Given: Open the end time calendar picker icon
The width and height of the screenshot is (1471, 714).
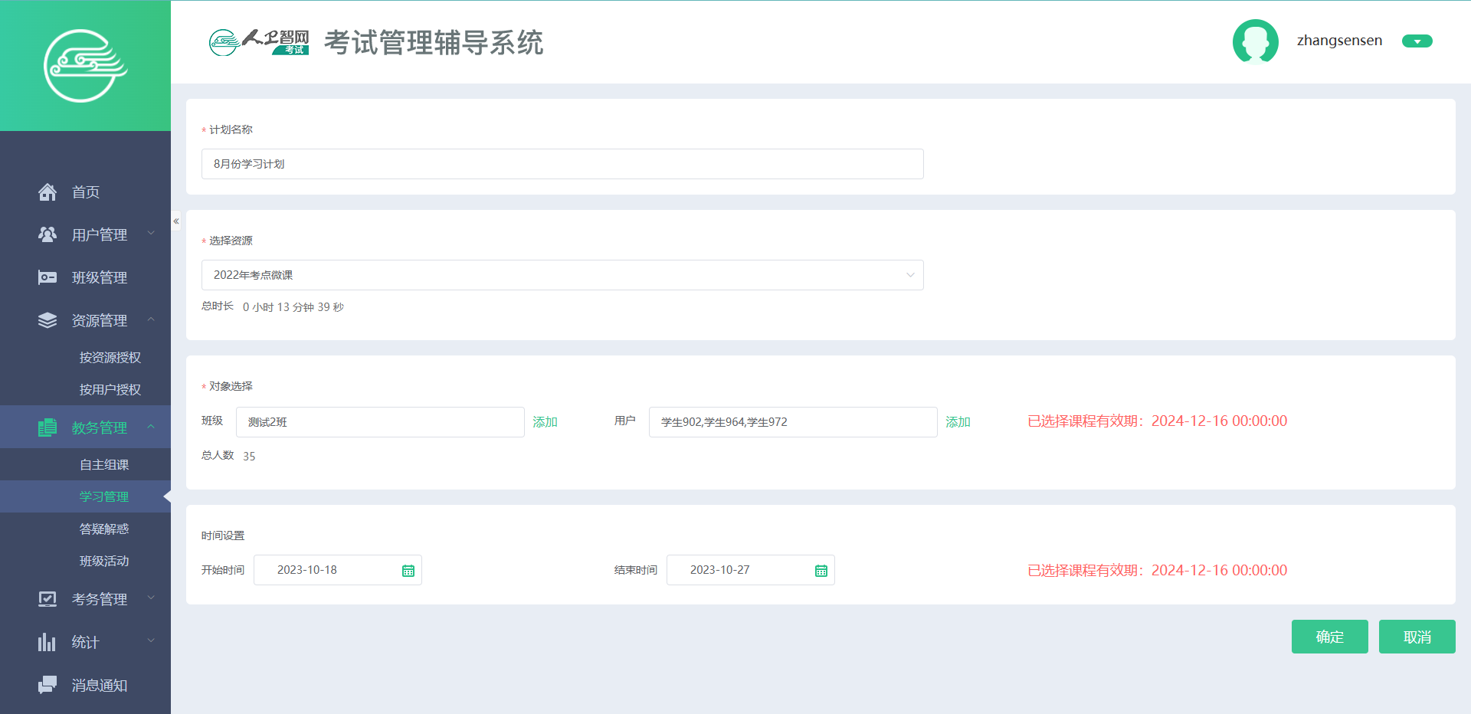Looking at the screenshot, I should click(821, 571).
